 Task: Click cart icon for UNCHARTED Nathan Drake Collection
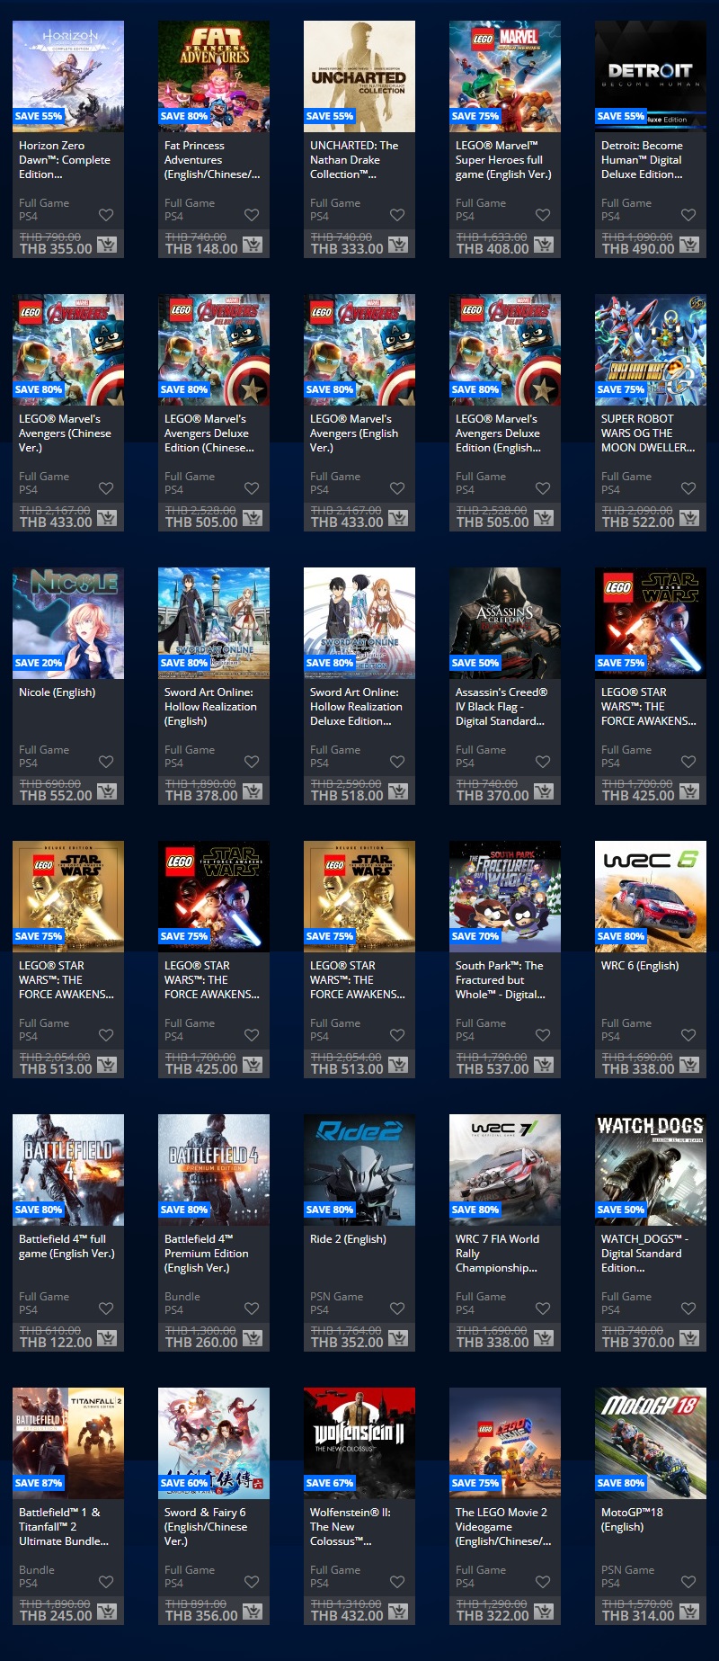397,245
